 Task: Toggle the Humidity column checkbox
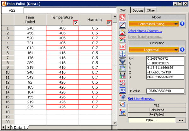pos(109,23)
